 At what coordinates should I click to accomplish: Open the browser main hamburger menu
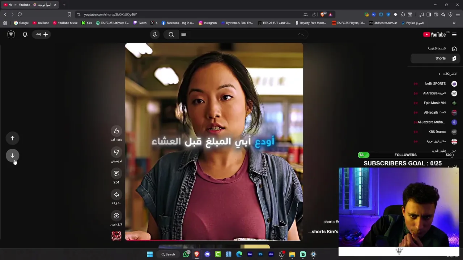pos(458,14)
